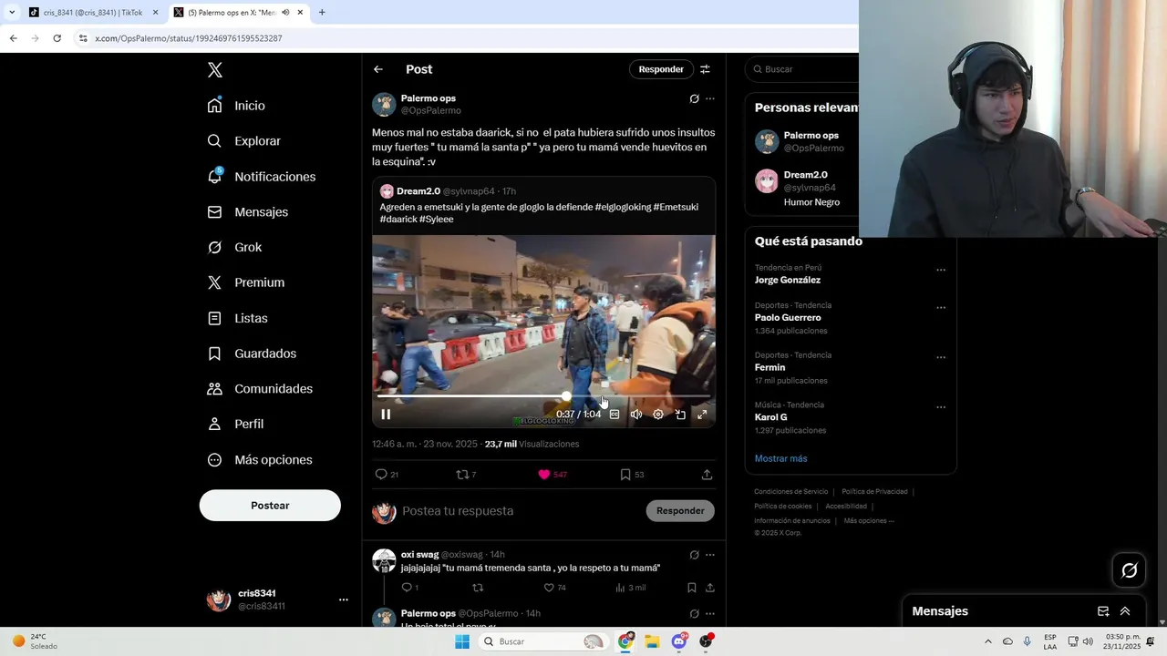1167x656 pixels.
Task: Switch to cris_8341 TikTok tab
Action: [92, 13]
